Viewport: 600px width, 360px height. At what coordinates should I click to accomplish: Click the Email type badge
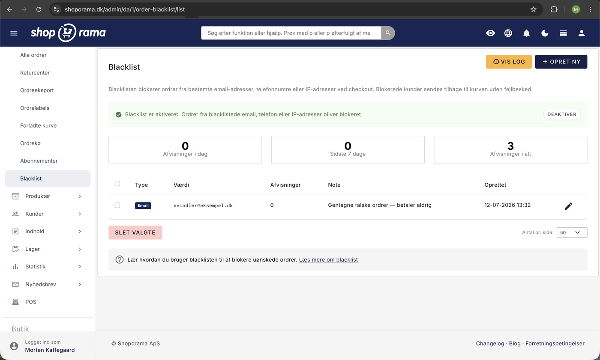tap(143, 205)
